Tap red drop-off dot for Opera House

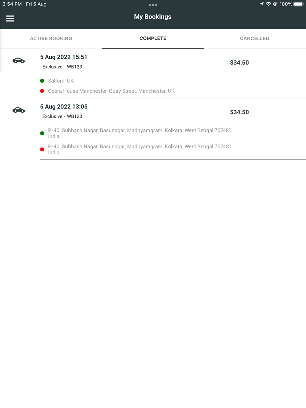pyautogui.click(x=42, y=91)
